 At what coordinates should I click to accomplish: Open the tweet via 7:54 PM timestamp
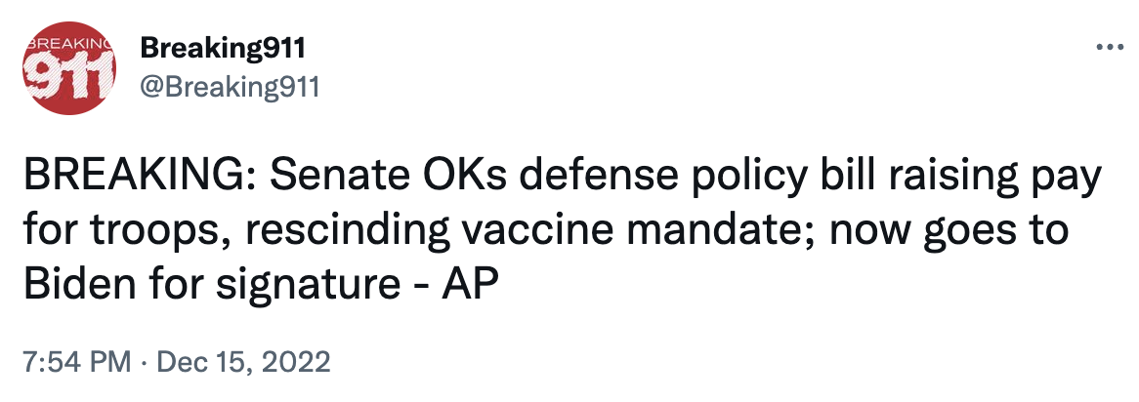click(78, 361)
